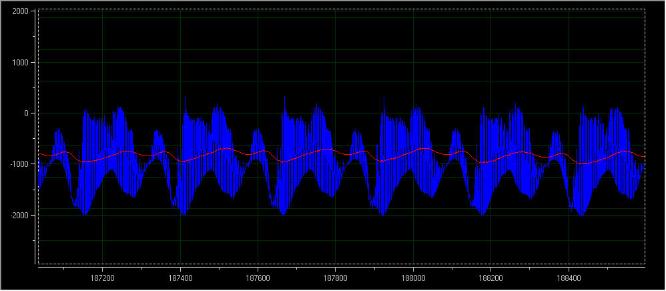This screenshot has height=291, width=666.
Task: Click the 187400 x-axis label
Action: (x=180, y=278)
